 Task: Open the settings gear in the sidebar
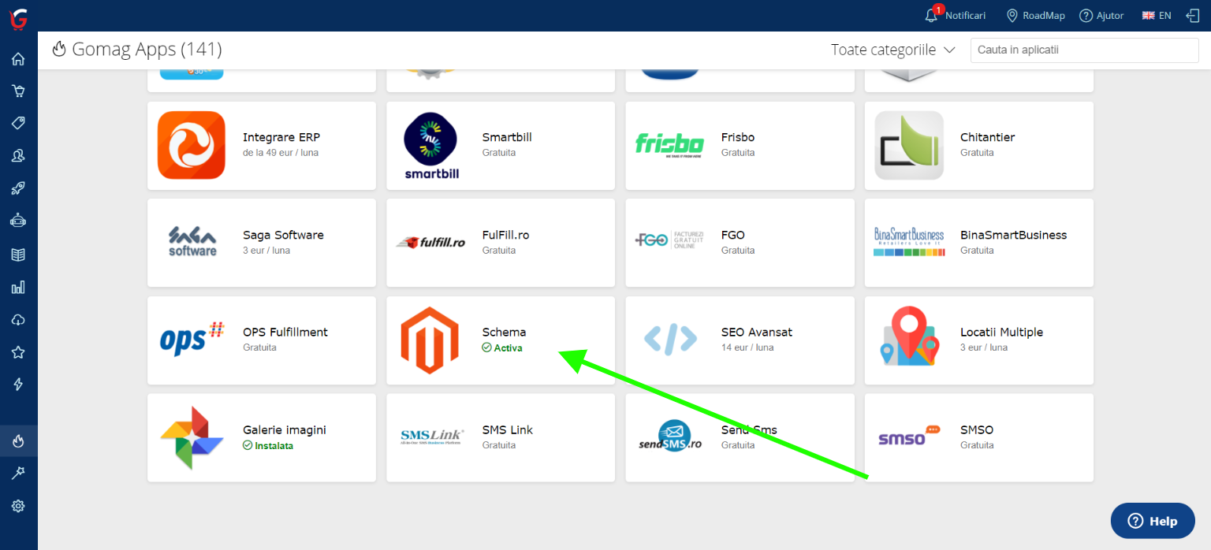tap(18, 506)
